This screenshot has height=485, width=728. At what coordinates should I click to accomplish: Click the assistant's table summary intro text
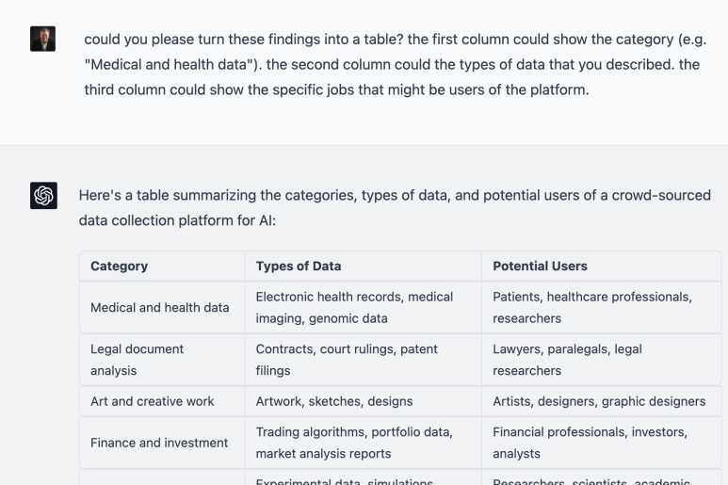[x=395, y=207]
